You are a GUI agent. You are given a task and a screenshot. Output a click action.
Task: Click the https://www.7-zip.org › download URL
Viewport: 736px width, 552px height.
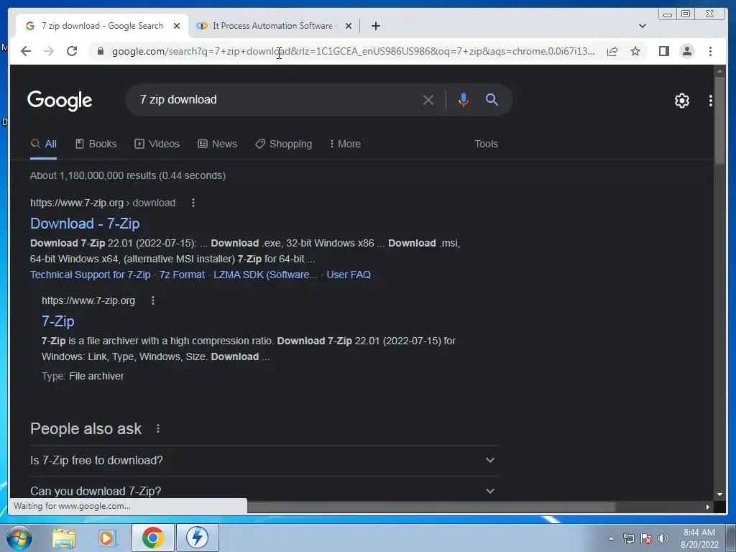103,203
